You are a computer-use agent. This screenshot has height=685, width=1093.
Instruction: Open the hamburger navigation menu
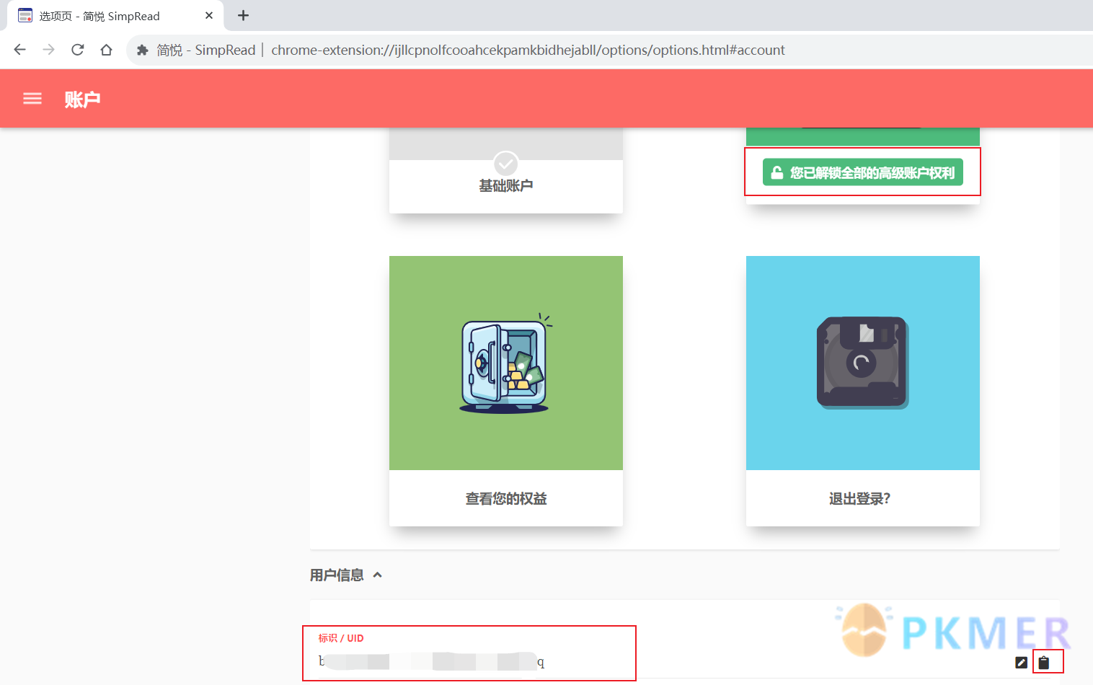point(32,99)
